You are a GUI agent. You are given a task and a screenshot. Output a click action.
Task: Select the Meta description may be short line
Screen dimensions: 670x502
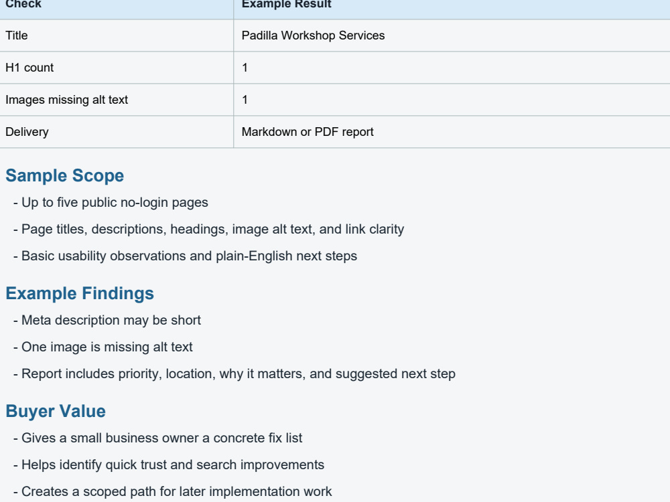click(107, 320)
